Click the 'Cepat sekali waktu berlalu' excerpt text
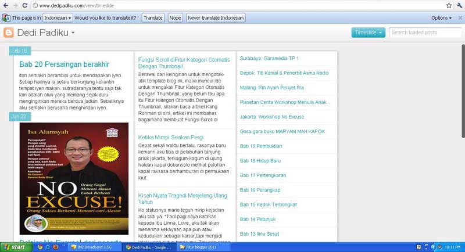 point(184,161)
